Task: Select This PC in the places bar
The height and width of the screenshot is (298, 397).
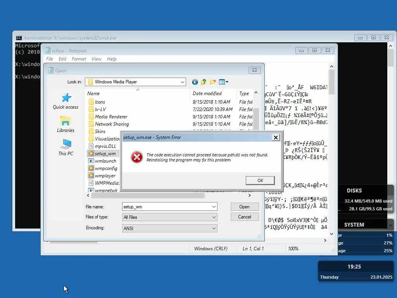Action: (x=66, y=147)
